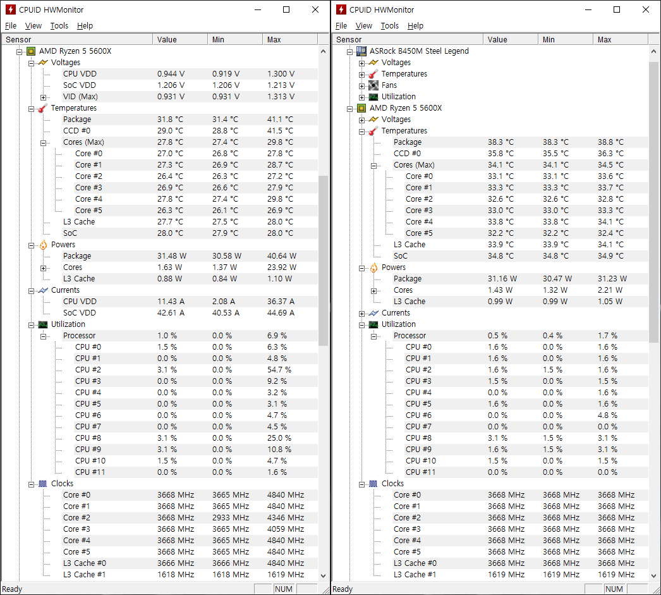Click the Voltages lightning icon in left window
Screen dimensions: 661x595
click(43, 63)
